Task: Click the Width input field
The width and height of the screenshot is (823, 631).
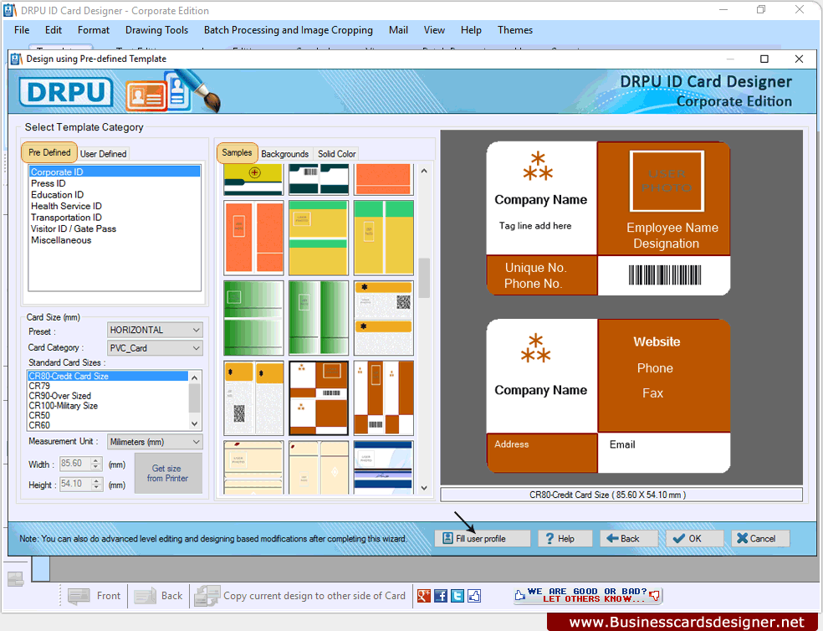Action: click(x=75, y=464)
